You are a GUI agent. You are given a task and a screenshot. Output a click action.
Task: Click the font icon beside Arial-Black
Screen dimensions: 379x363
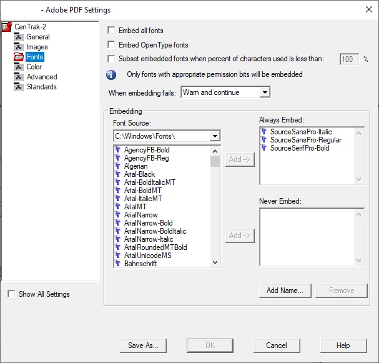point(118,174)
